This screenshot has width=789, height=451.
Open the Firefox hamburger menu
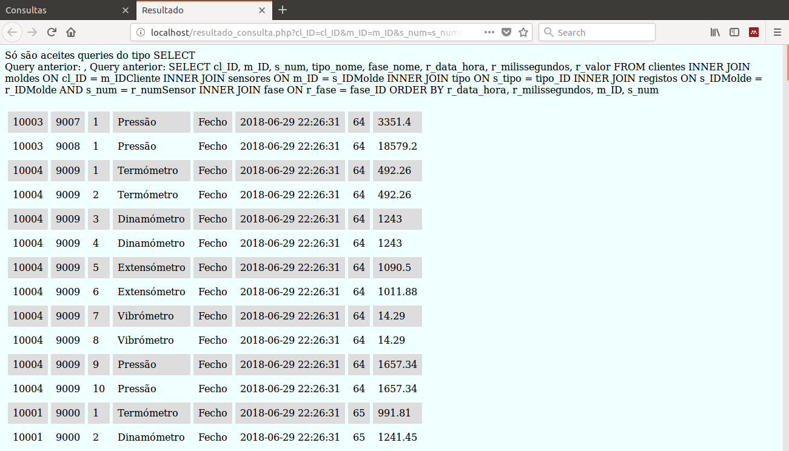click(x=777, y=32)
